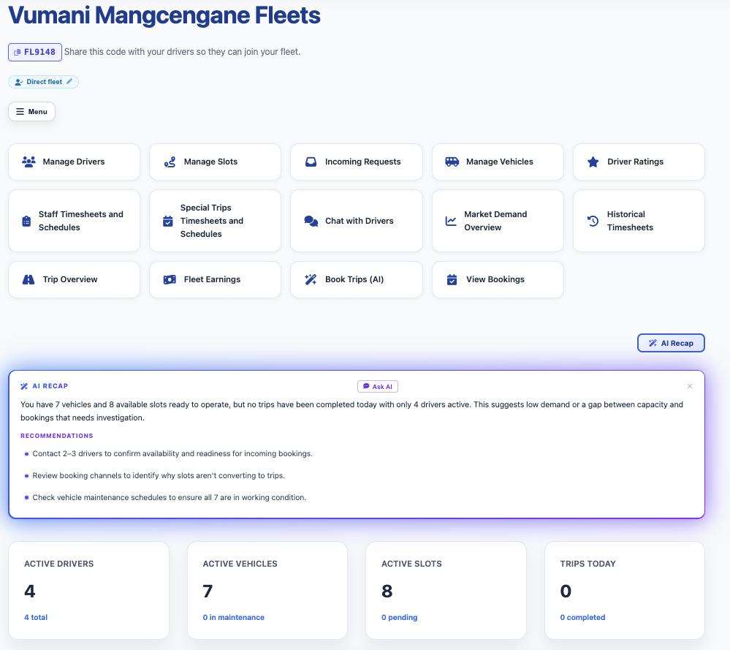Click the wand icon beside AI RECAP heading
Image resolution: width=730 pixels, height=650 pixels.
(24, 386)
